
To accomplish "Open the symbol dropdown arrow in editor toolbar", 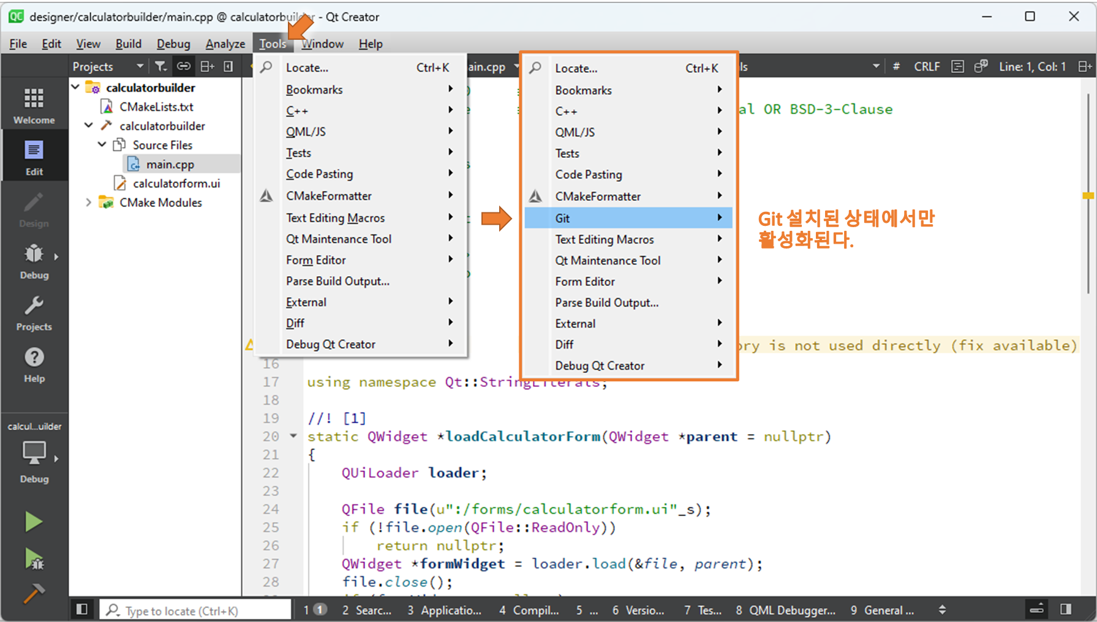I will 876,66.
